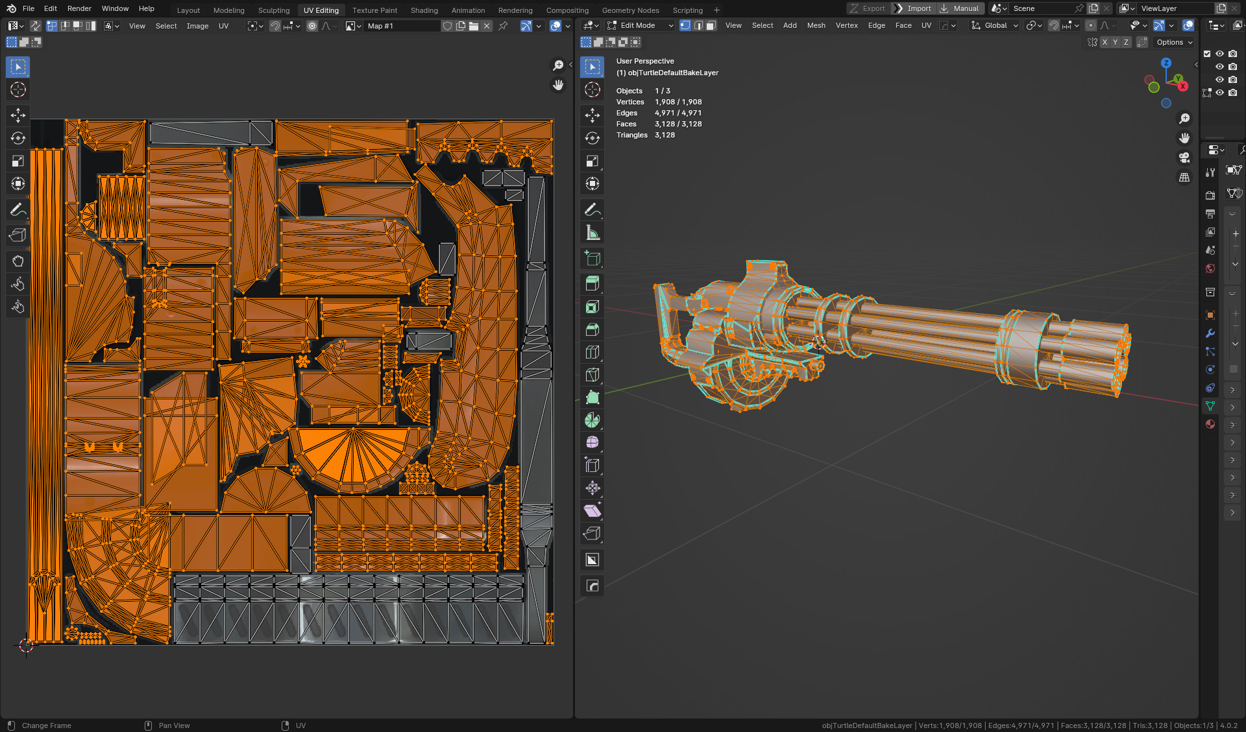This screenshot has height=732, width=1246.
Task: Open the Material properties tab
Action: click(x=1210, y=424)
